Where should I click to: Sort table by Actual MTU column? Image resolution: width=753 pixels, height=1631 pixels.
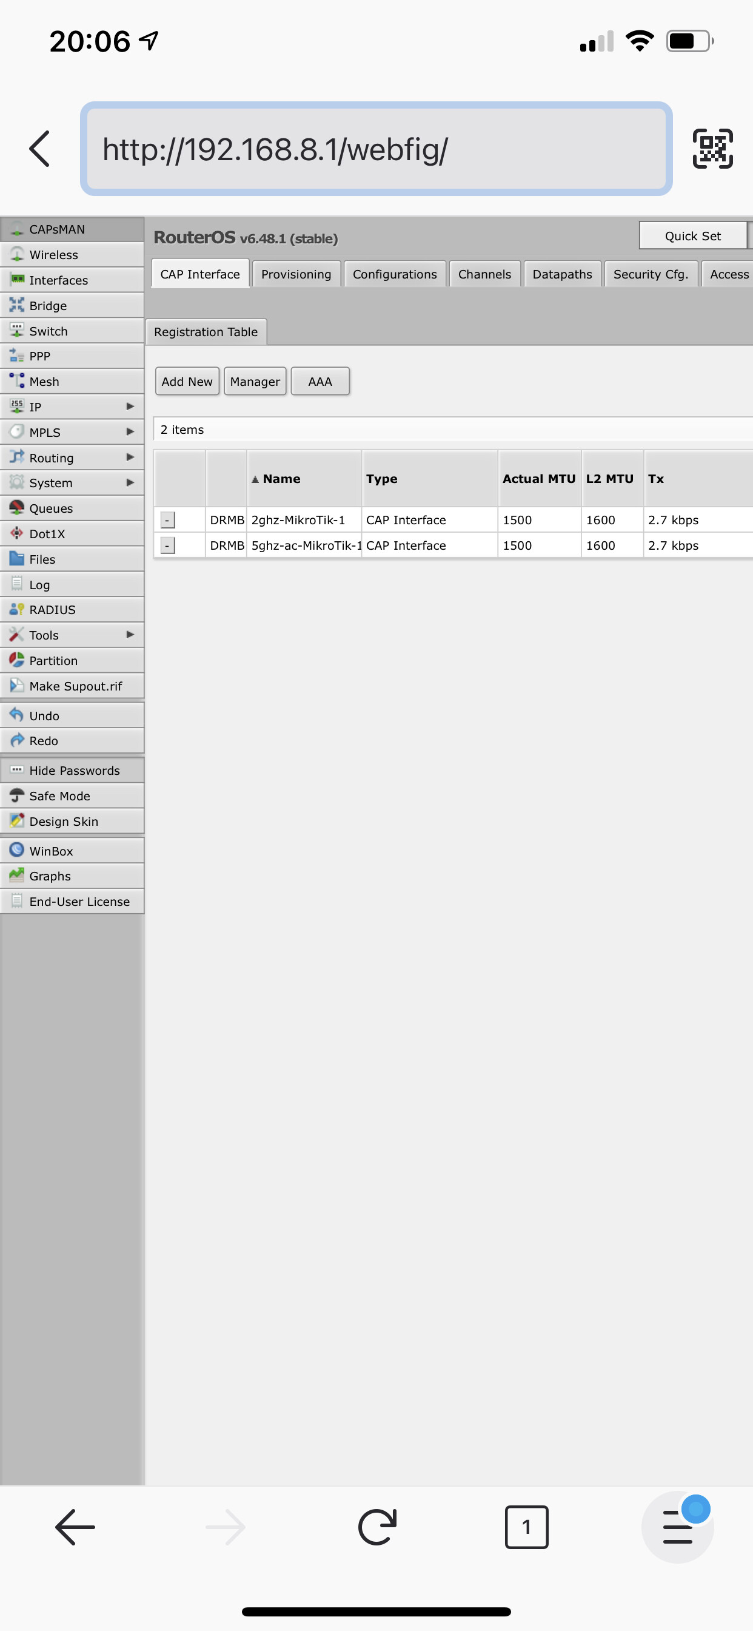pyautogui.click(x=539, y=479)
